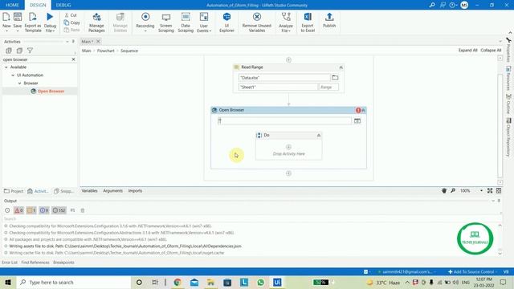Publish the project
The width and height of the screenshot is (514, 289).
click(329, 20)
